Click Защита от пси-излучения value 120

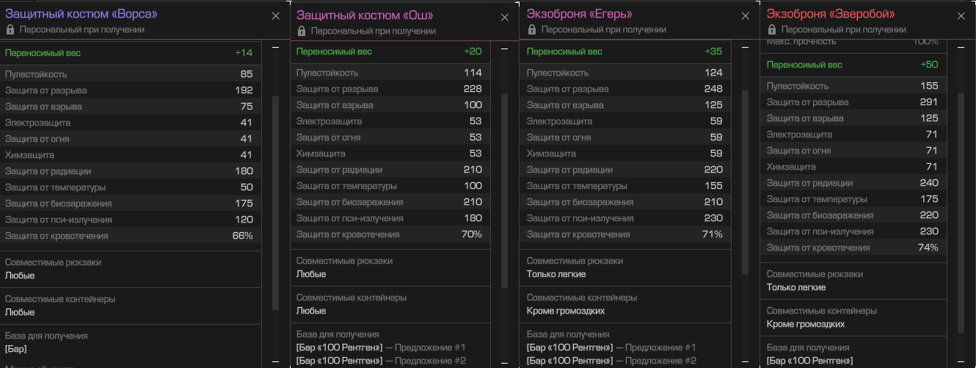click(x=244, y=220)
